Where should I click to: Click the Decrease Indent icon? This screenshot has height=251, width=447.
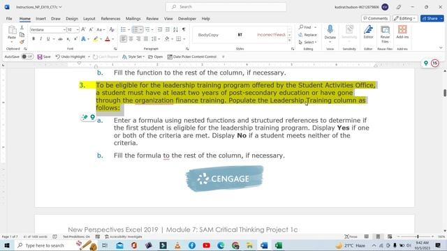point(160,29)
